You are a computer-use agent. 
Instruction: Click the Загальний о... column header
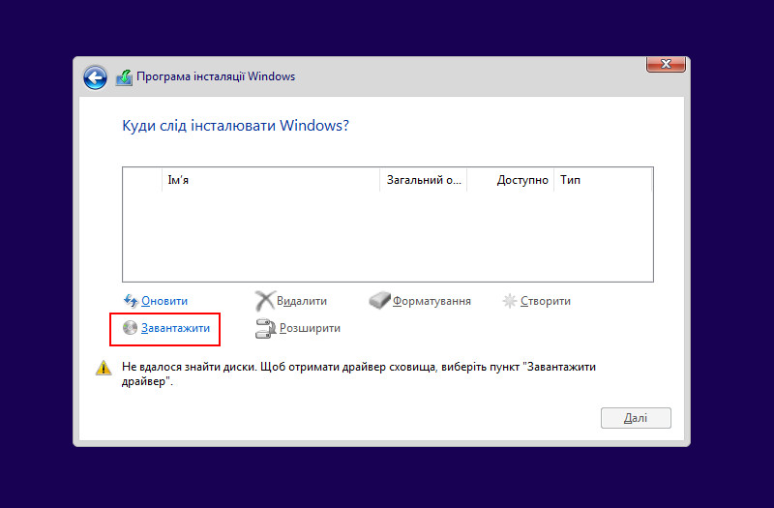click(424, 180)
